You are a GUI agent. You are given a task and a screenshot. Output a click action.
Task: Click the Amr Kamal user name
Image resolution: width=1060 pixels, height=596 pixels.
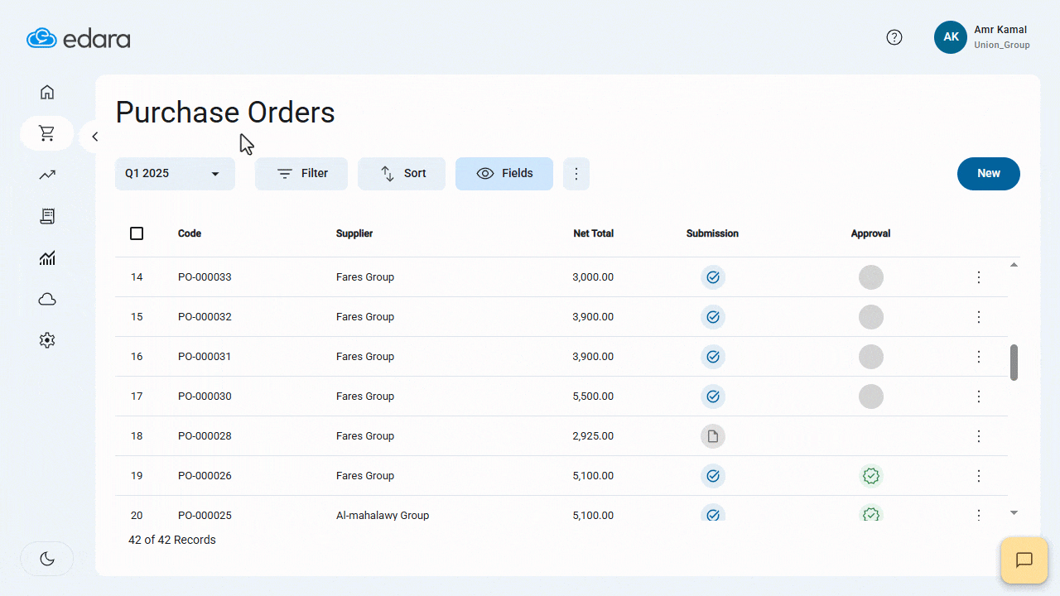1000,30
